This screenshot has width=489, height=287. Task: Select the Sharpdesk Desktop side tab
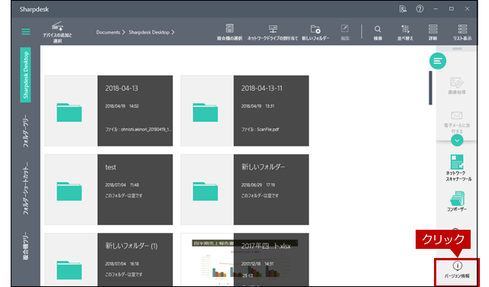25,75
